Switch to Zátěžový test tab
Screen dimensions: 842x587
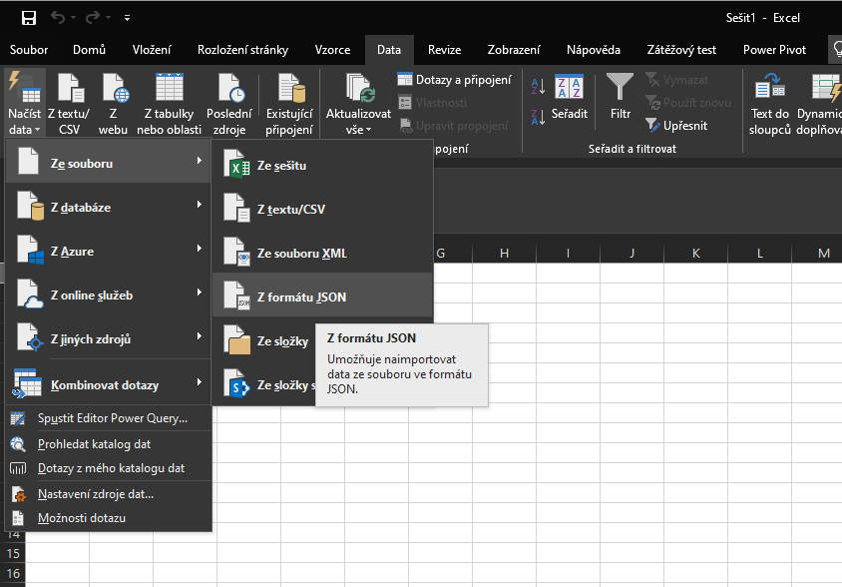[x=681, y=50]
